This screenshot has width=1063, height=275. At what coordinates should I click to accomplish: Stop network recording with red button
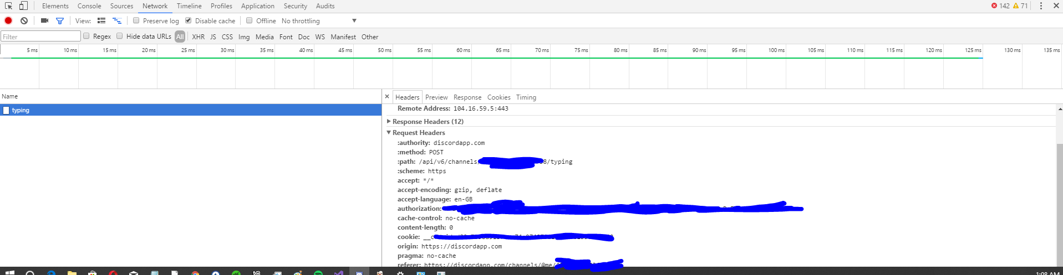pos(8,20)
